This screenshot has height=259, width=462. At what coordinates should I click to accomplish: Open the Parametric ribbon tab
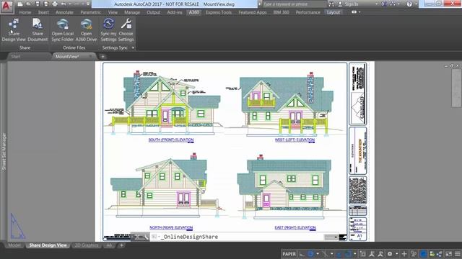pos(90,12)
